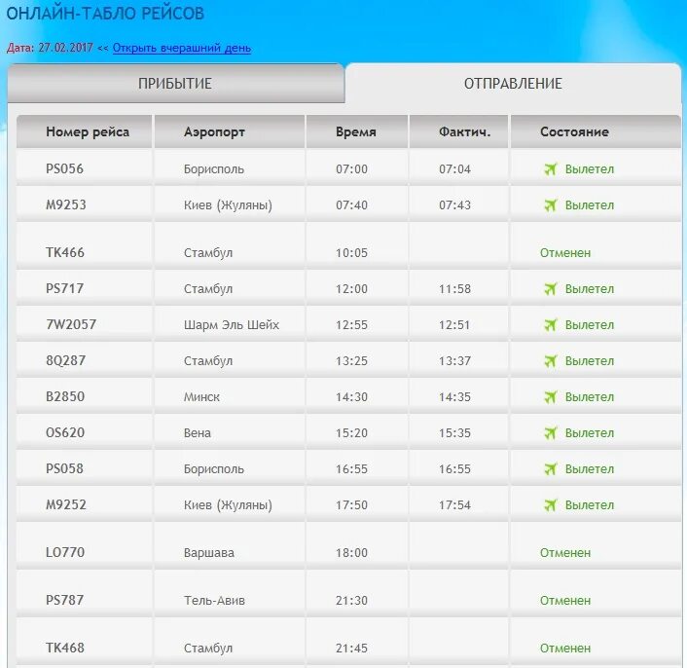
Task: Click Вылетел status text for PS056
Action: (590, 168)
